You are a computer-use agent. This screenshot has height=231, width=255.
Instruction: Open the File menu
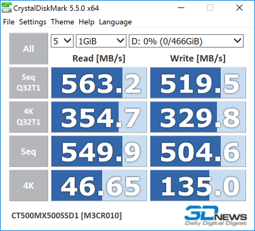click(x=9, y=22)
